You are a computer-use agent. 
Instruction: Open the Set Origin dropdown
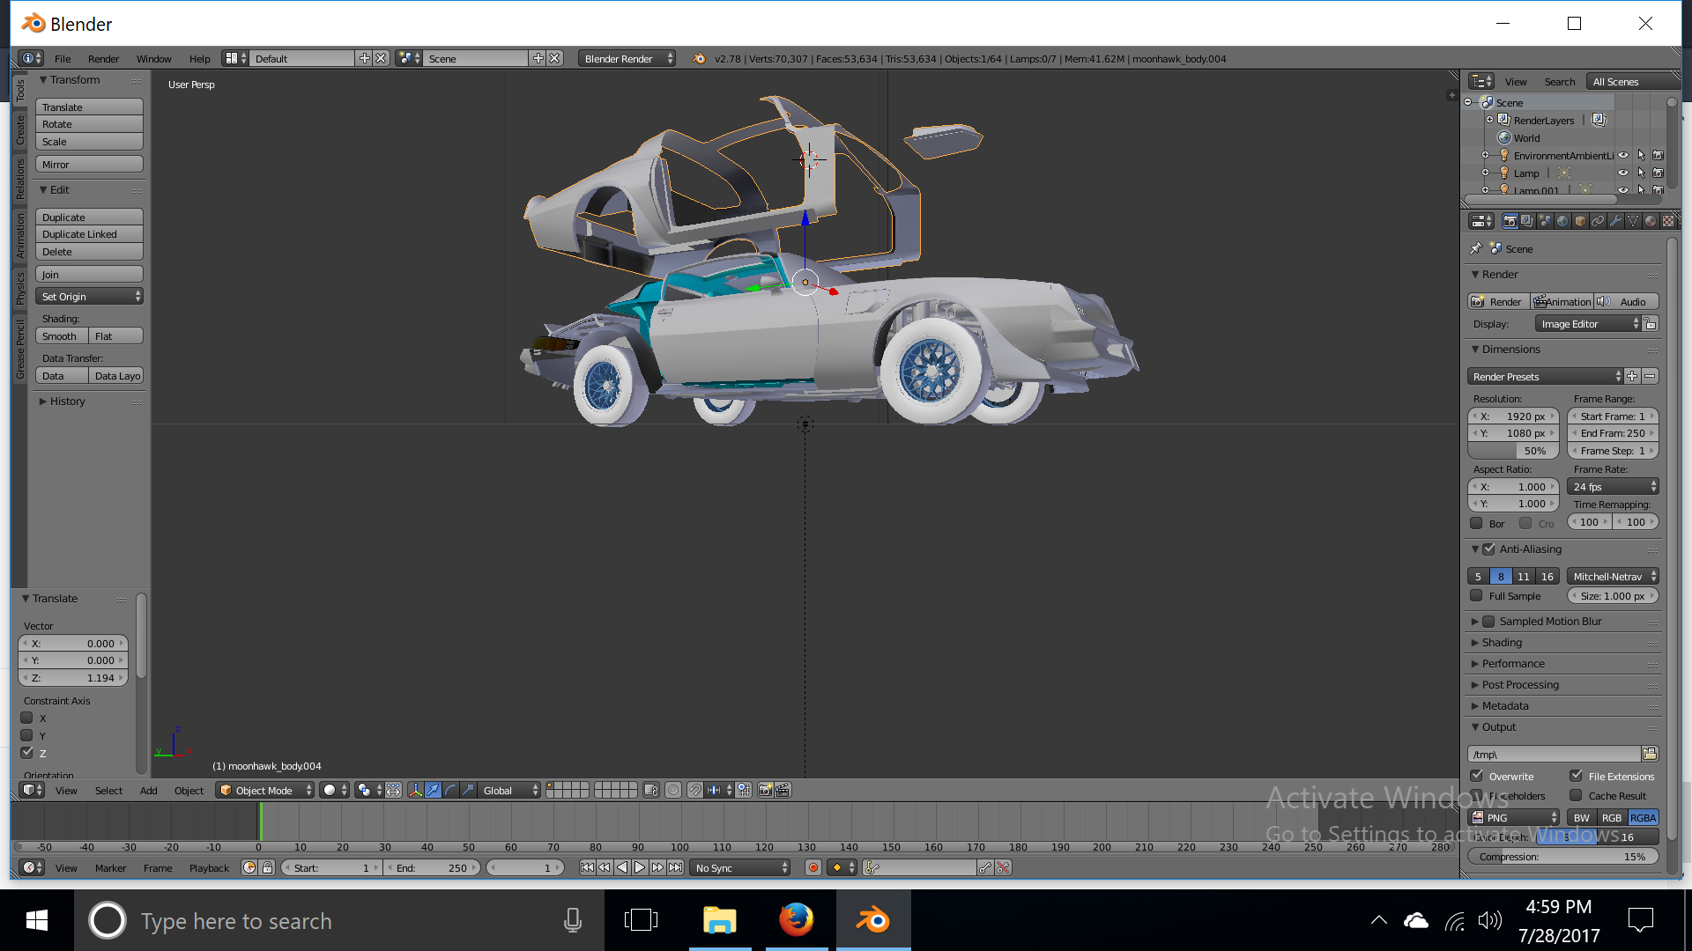89,297
